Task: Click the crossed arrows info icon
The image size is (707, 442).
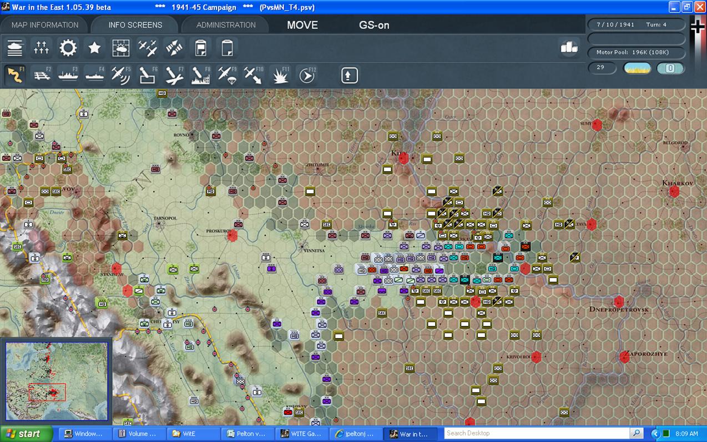Action: (174, 48)
